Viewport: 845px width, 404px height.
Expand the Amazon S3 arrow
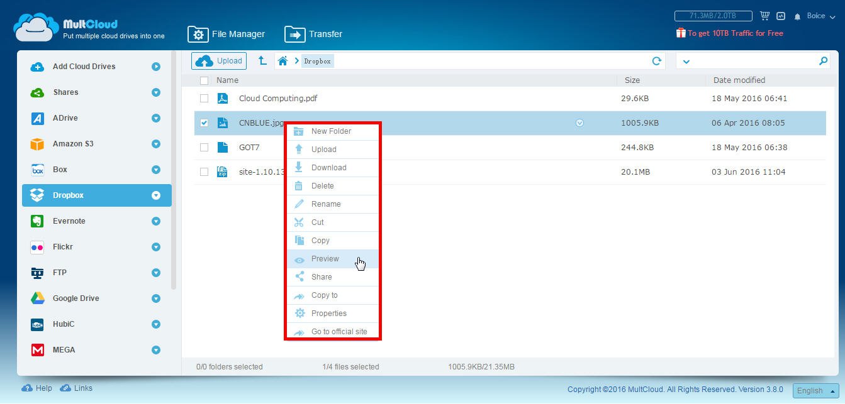[x=156, y=144]
